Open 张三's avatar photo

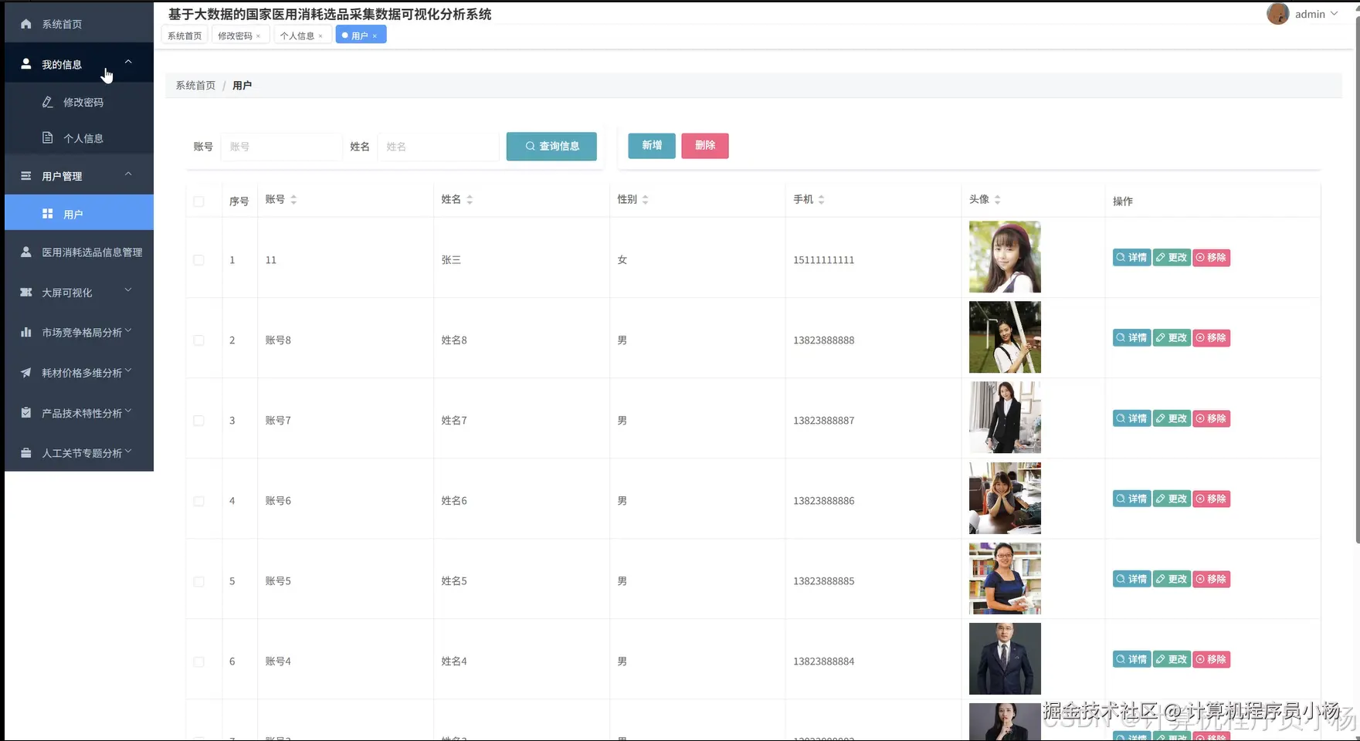[x=1005, y=257]
